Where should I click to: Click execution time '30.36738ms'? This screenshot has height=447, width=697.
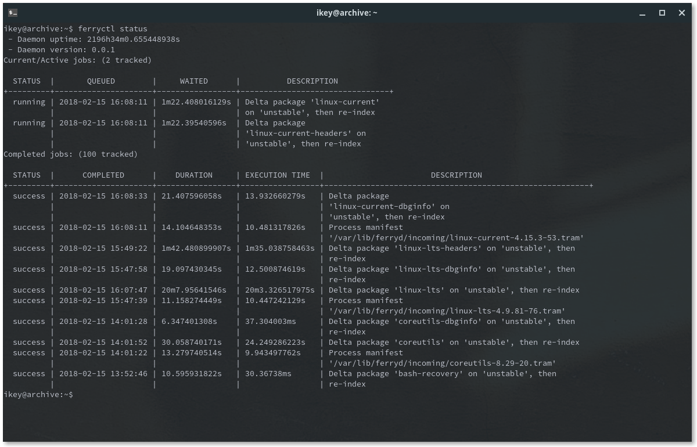tap(268, 373)
